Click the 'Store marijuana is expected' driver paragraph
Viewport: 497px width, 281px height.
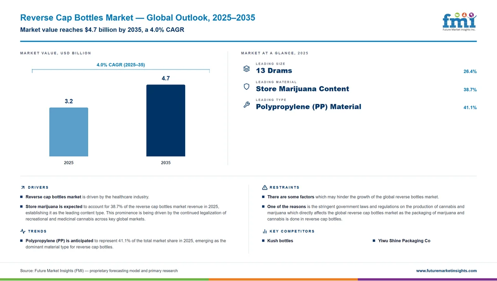coord(126,213)
